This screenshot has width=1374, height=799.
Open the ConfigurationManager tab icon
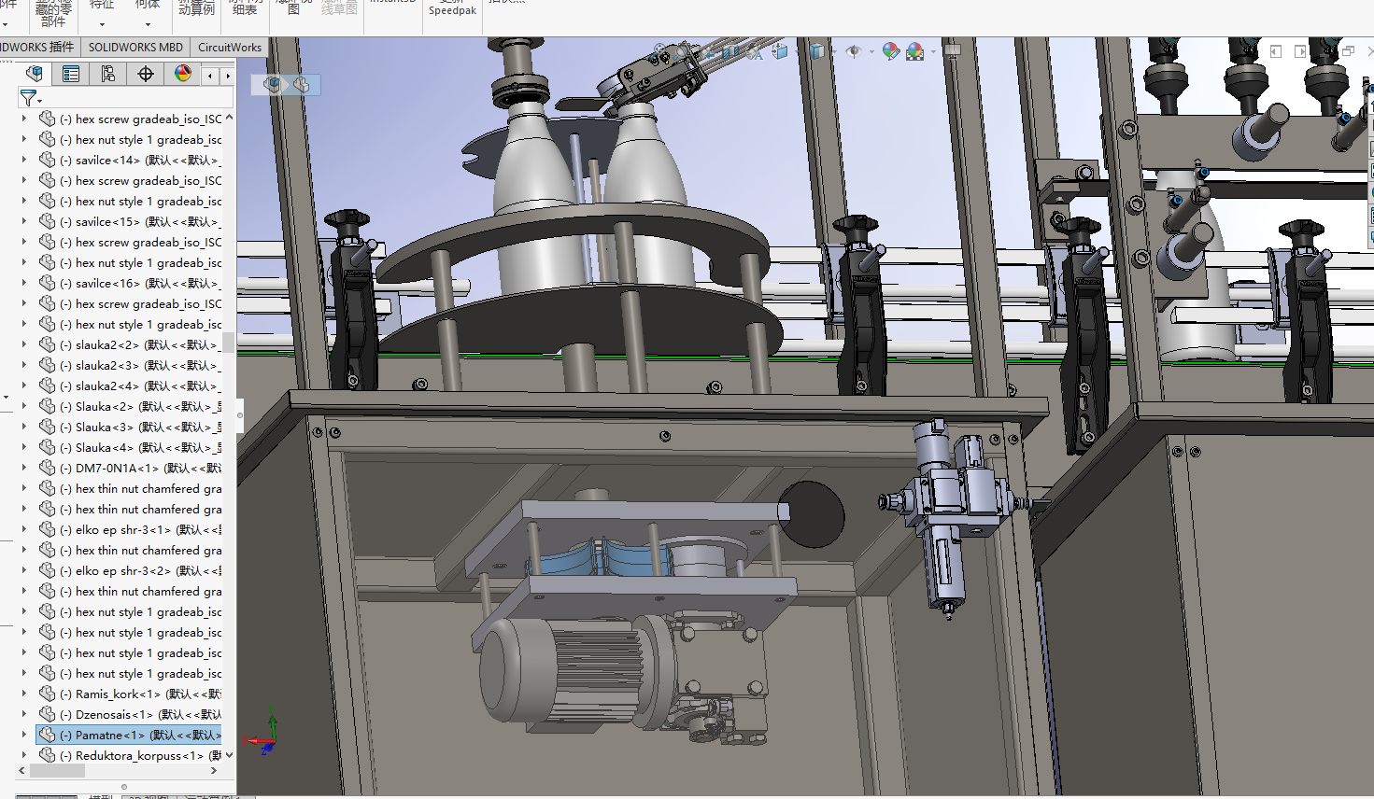tap(107, 73)
